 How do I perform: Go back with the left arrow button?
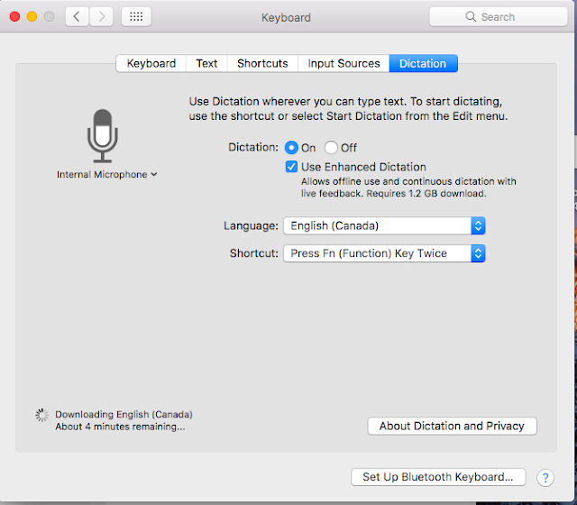point(77,16)
